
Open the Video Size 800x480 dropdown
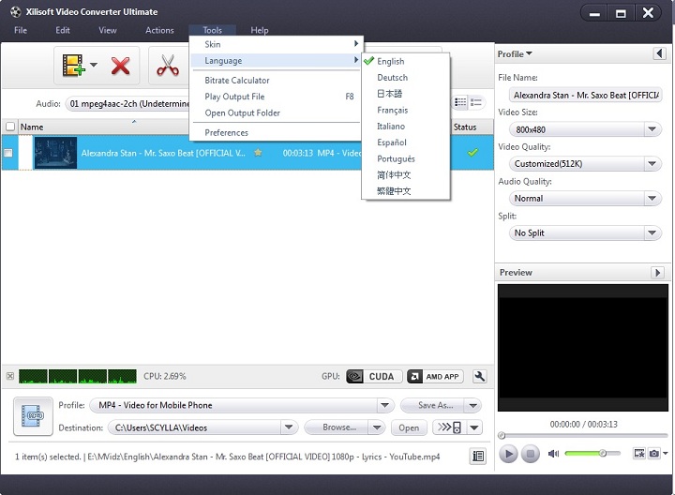click(x=585, y=129)
